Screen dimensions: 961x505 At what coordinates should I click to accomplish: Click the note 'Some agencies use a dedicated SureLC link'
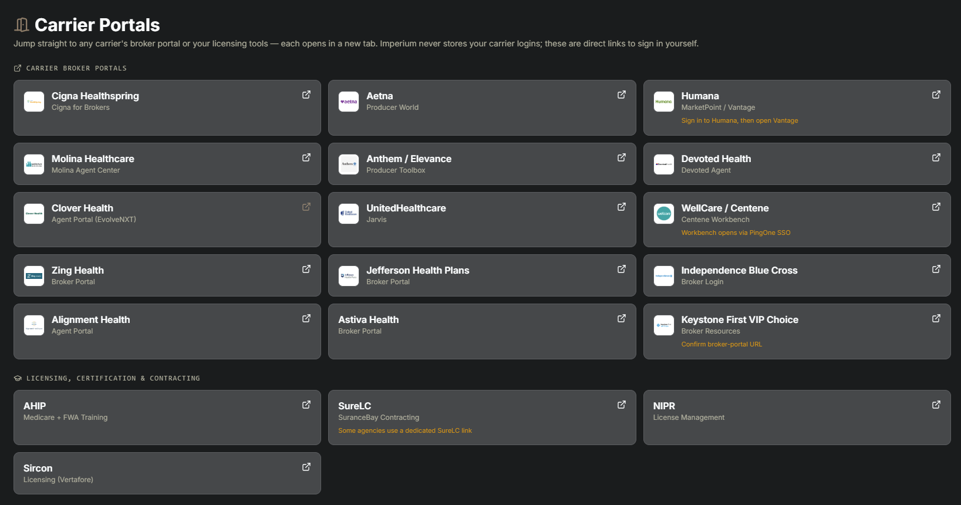(405, 430)
